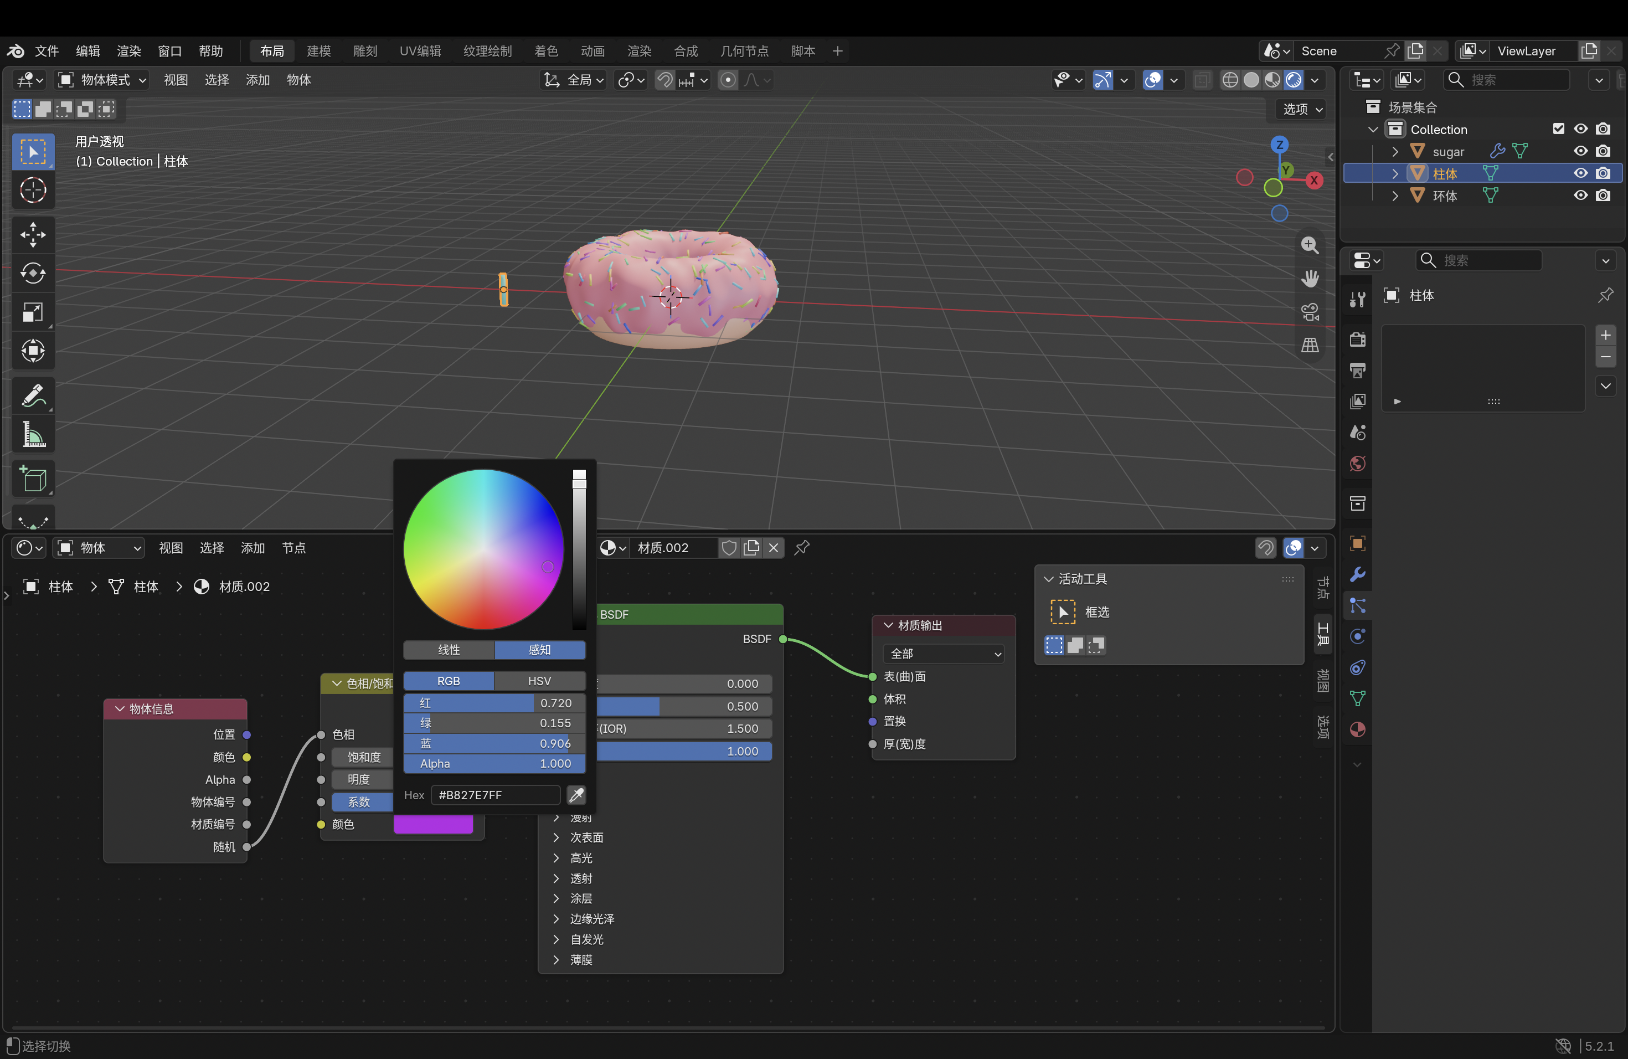Open the 文件 menu
1628x1059 pixels.
coord(47,52)
